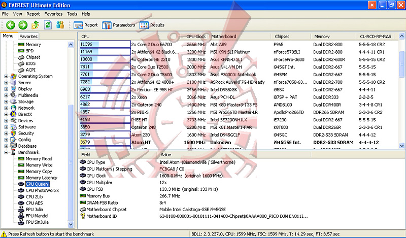The width and height of the screenshot is (406, 238).
Task: Select the CPU PhotoWorxx benchmark
Action: point(42,191)
